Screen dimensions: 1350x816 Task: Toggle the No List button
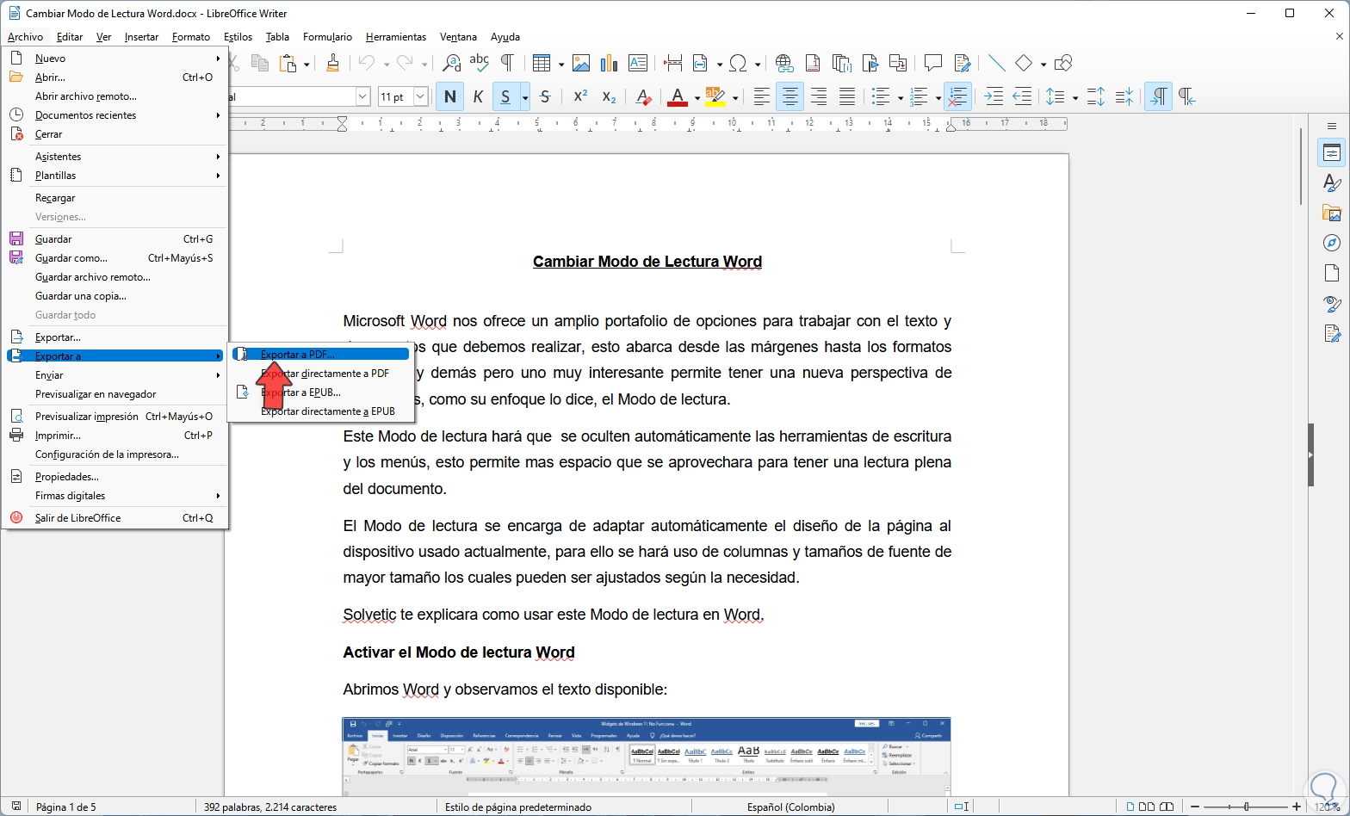point(957,97)
